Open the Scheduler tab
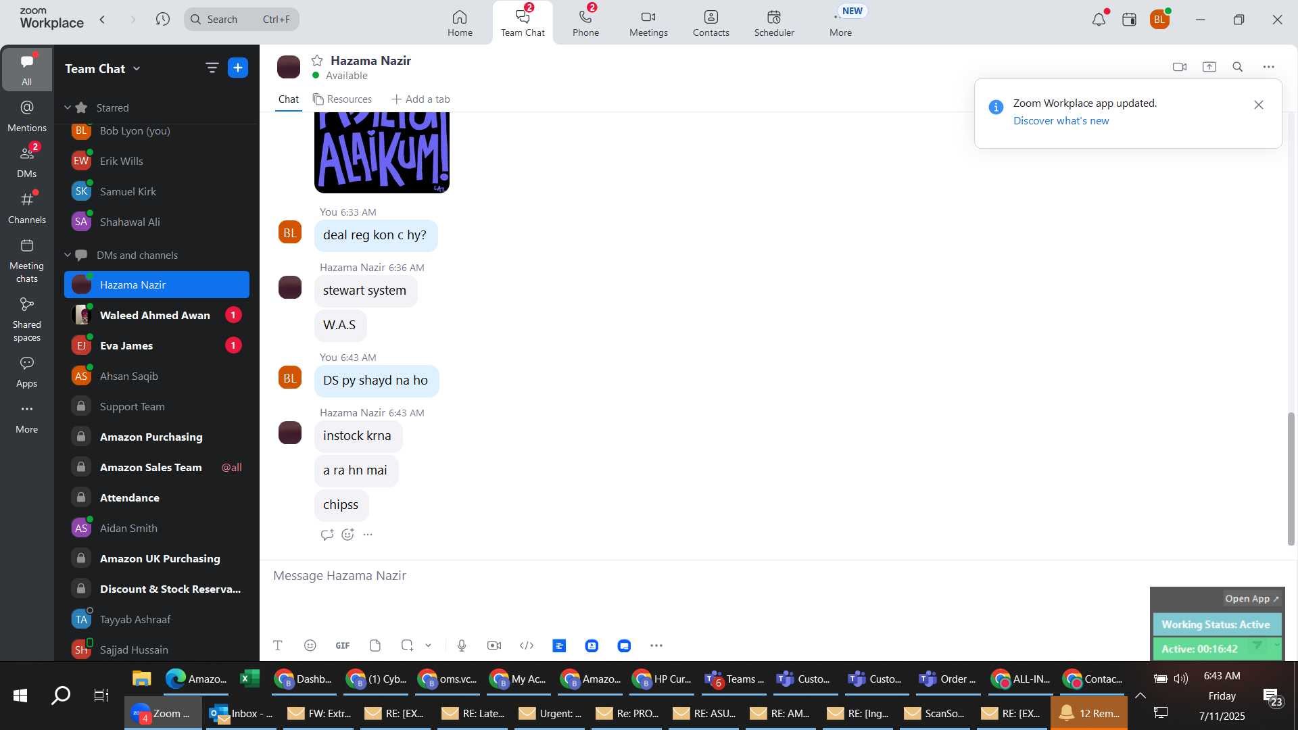This screenshot has height=730, width=1298. [774, 23]
